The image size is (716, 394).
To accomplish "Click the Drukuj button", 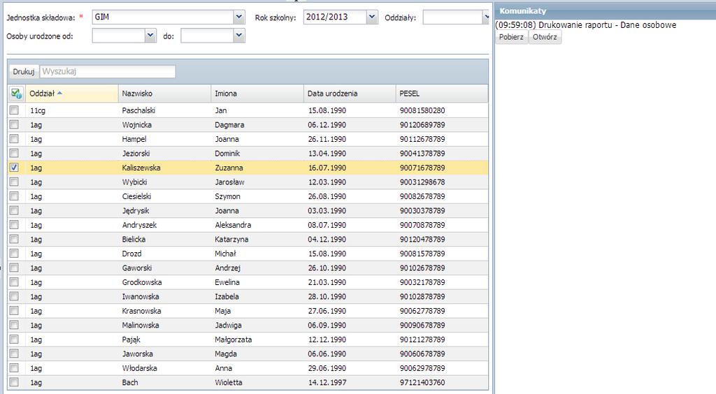I will point(24,71).
